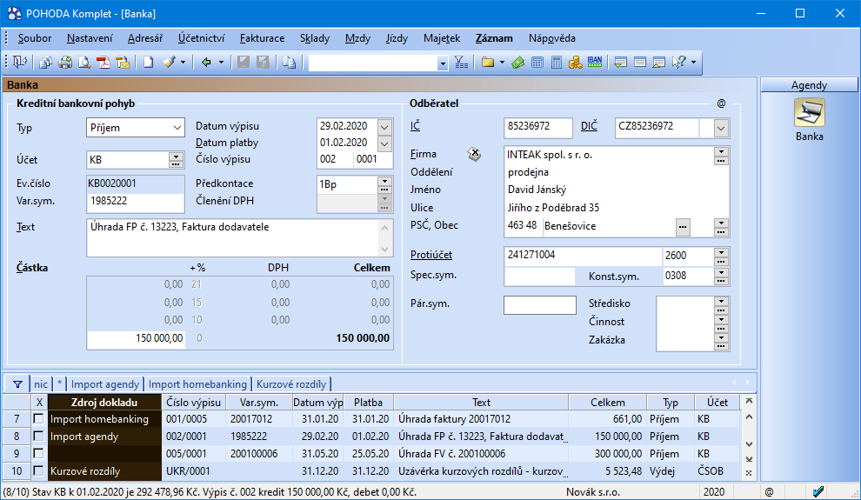Image resolution: width=861 pixels, height=500 pixels.
Task: Open the Záznam menu
Action: pyautogui.click(x=494, y=38)
